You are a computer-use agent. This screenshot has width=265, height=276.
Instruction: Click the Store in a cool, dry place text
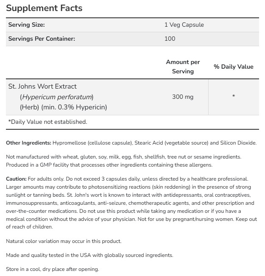pyautogui.click(x=52, y=269)
